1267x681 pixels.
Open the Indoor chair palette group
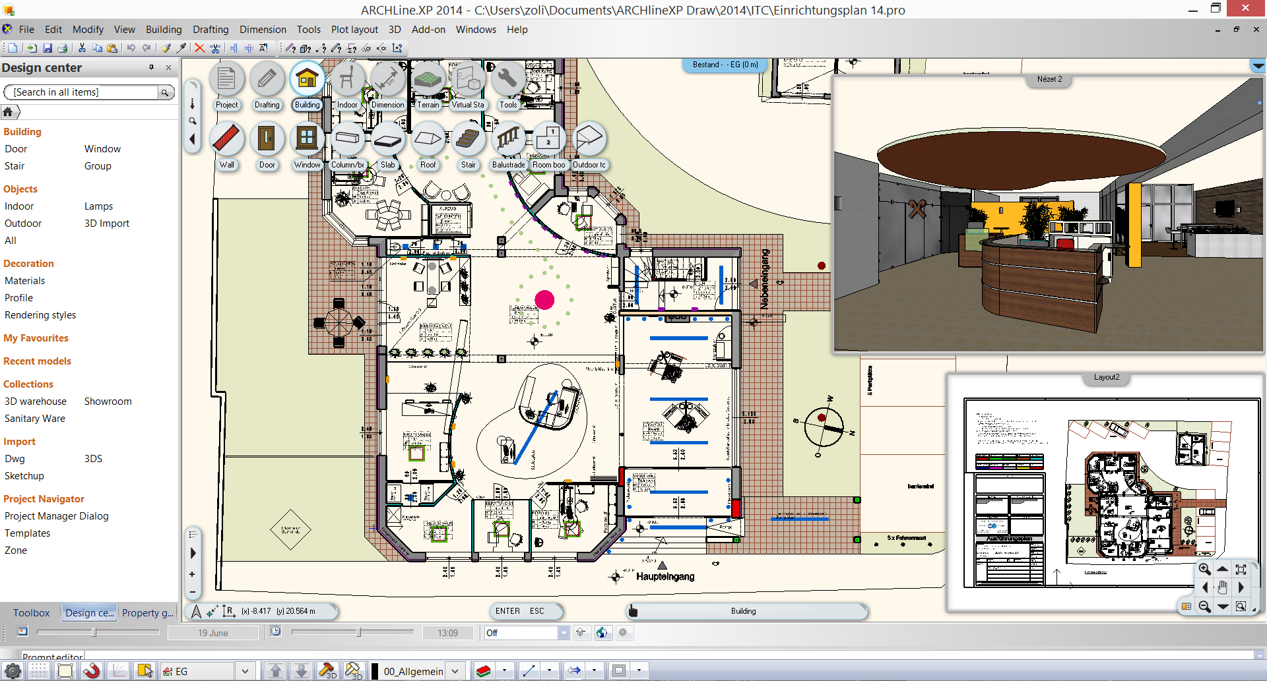point(347,78)
